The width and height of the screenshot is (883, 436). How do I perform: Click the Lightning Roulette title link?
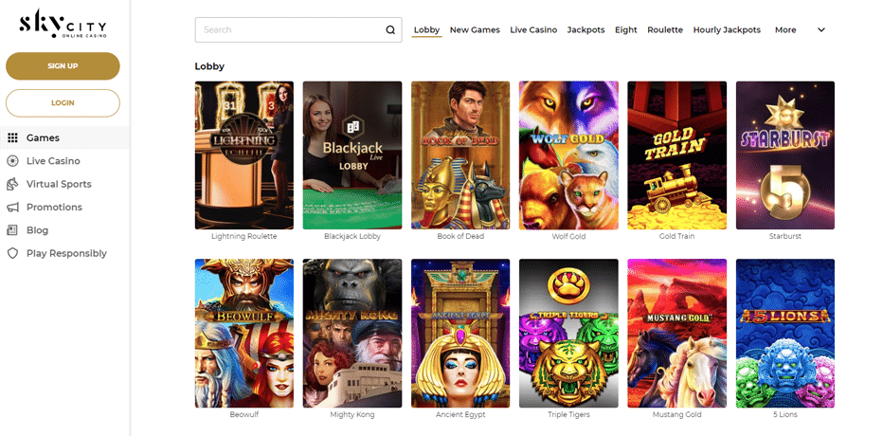pos(243,237)
